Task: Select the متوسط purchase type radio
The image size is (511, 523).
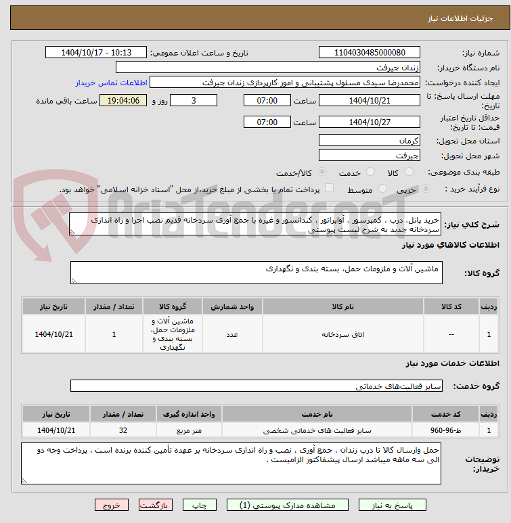Action: coord(382,189)
